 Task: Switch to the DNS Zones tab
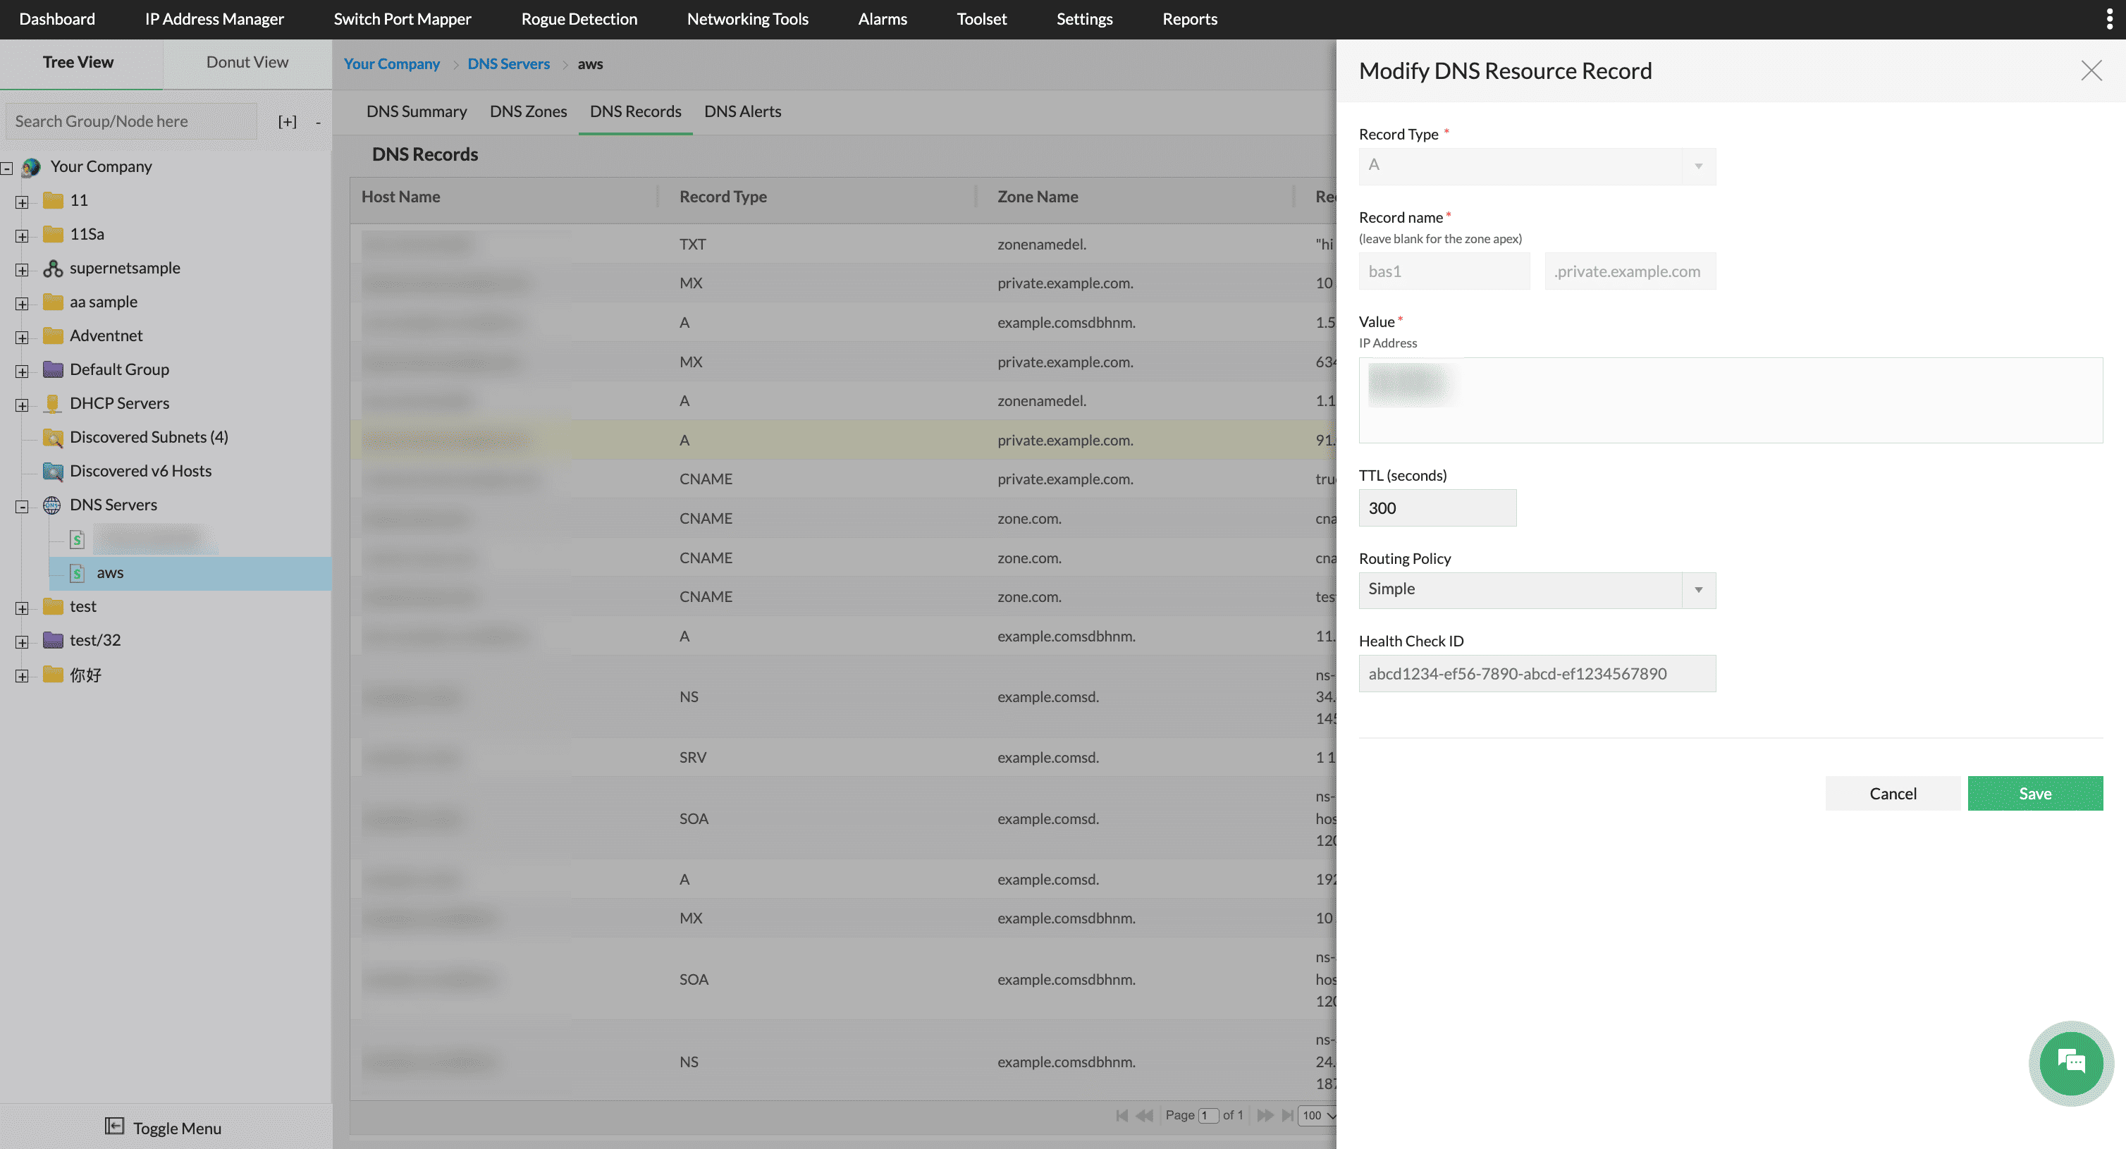coord(528,111)
